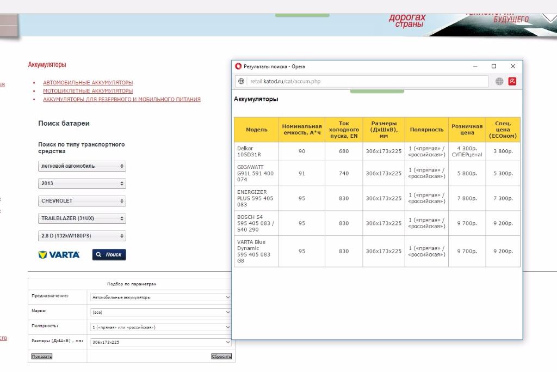The width and height of the screenshot is (557, 372).
Task: Close the Opera results popup window
Action: [512, 66]
